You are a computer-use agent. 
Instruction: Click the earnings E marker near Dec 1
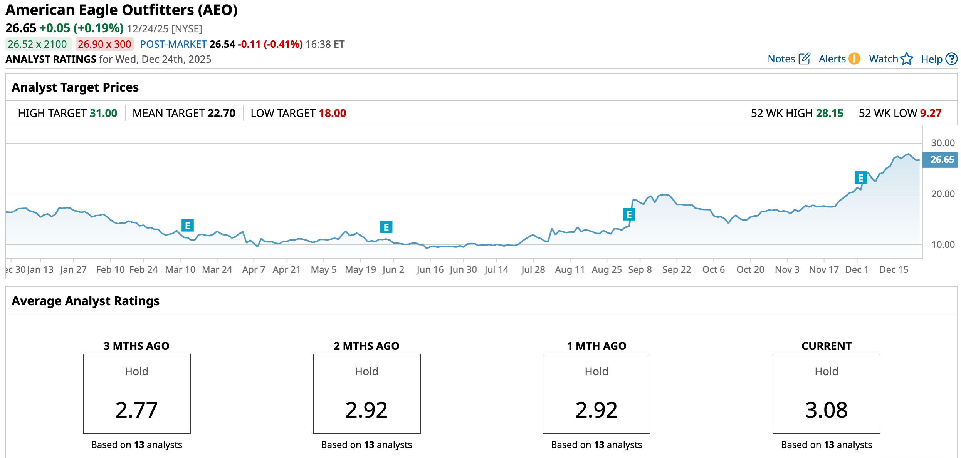860,178
